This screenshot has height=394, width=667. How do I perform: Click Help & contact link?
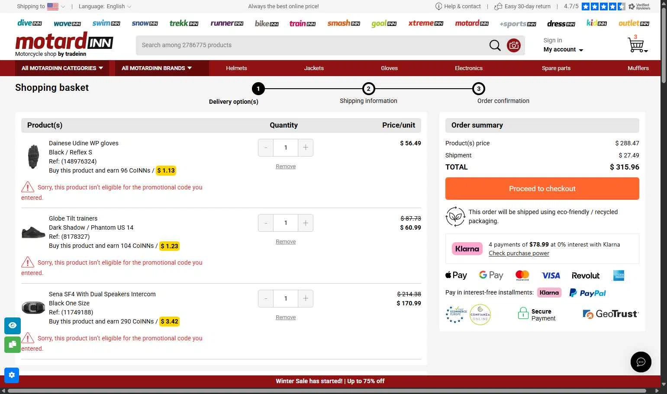coord(458,6)
